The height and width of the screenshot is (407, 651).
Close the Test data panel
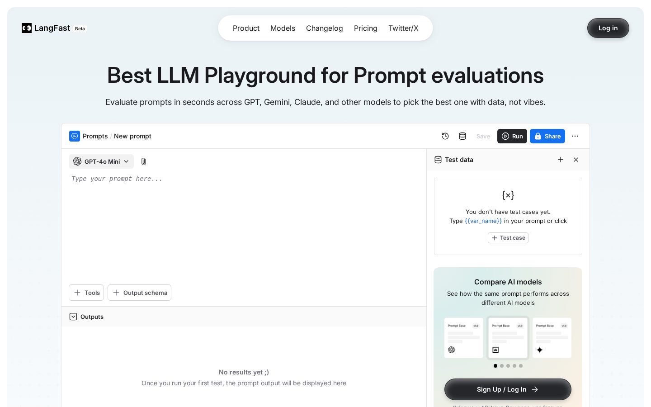point(576,160)
